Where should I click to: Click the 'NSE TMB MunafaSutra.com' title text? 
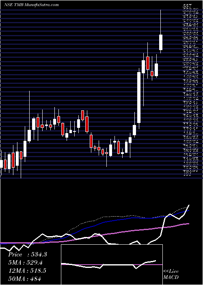31,5
